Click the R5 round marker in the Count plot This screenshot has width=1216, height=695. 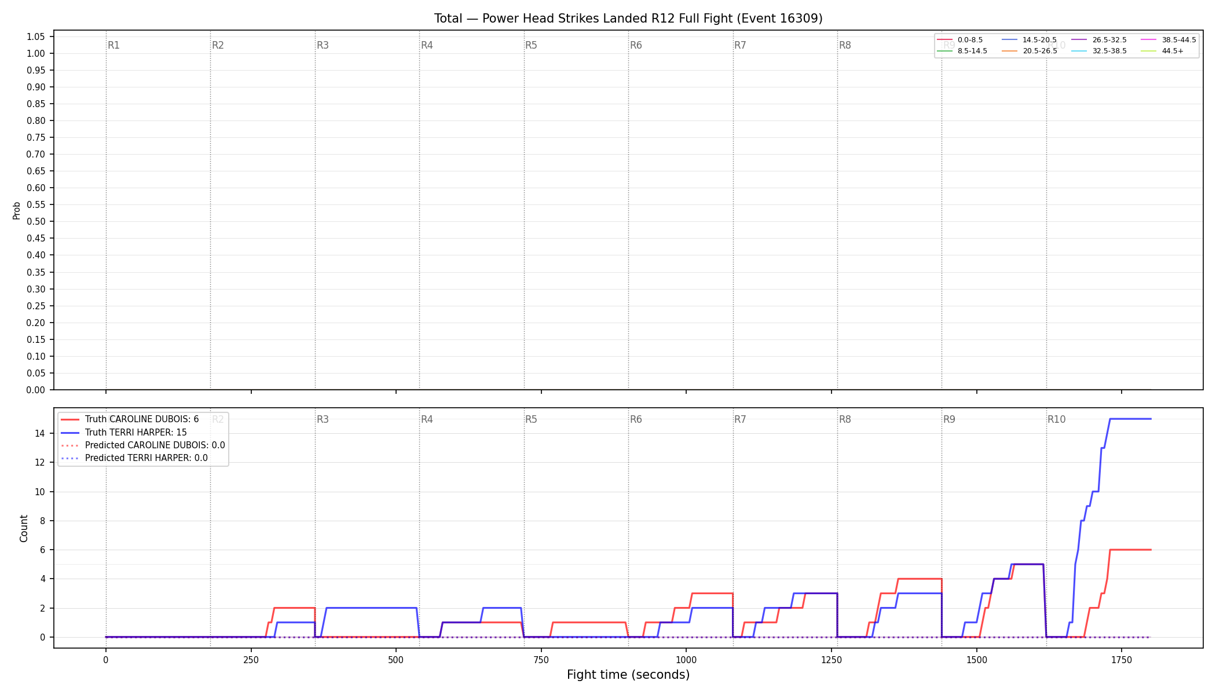coord(531,419)
